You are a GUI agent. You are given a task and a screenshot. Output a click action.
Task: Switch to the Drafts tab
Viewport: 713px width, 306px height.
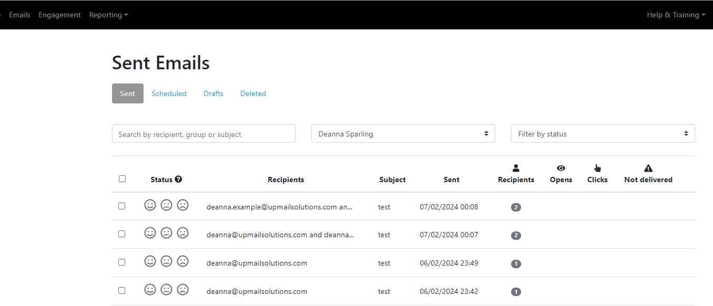(213, 93)
